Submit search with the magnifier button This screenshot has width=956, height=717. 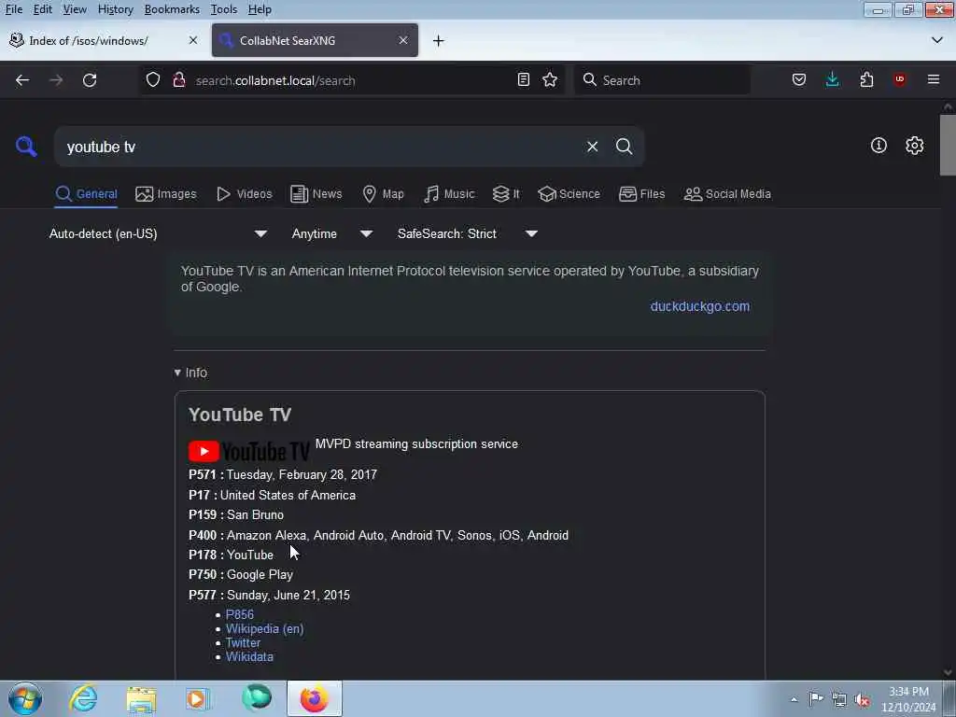coord(624,147)
